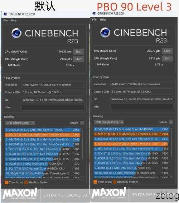Click Cinebench sphere logo in left window
The width and height of the screenshot is (179, 203).
click(16, 33)
